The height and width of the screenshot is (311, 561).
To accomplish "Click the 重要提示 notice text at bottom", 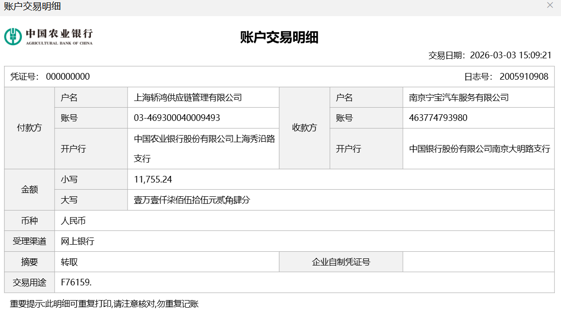I will click(104, 304).
